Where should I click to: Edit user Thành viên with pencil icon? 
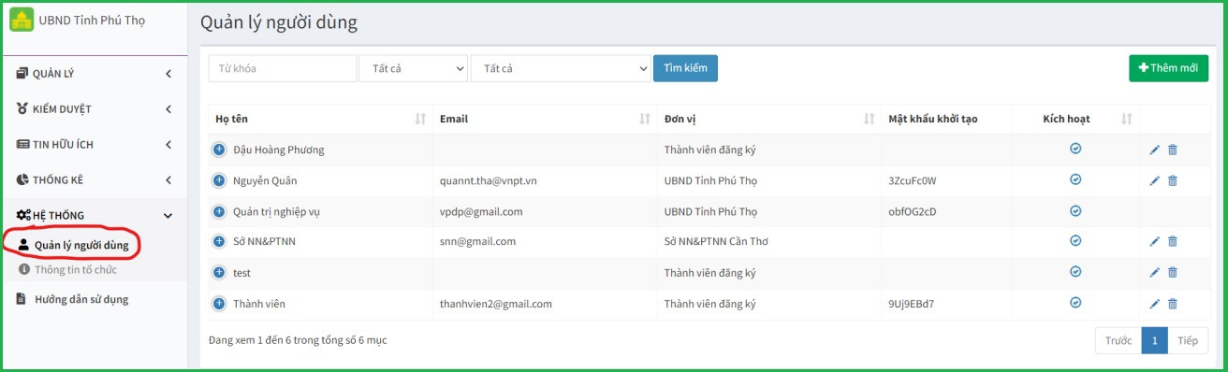[x=1154, y=304]
